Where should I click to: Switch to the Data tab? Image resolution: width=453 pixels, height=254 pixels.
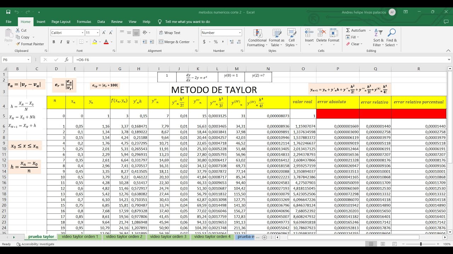coord(101,22)
